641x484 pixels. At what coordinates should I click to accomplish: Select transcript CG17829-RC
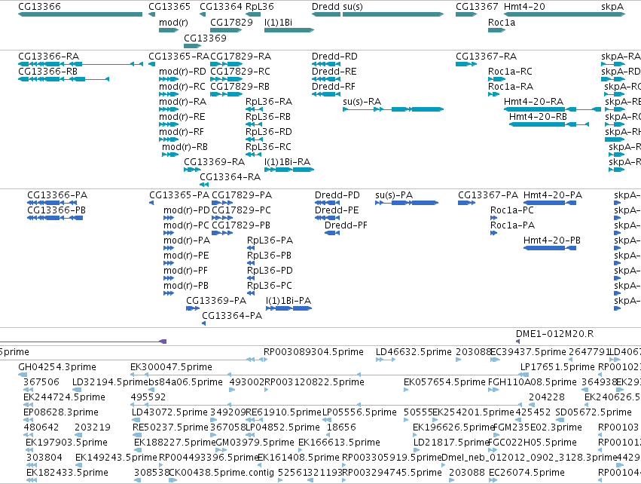[227, 79]
